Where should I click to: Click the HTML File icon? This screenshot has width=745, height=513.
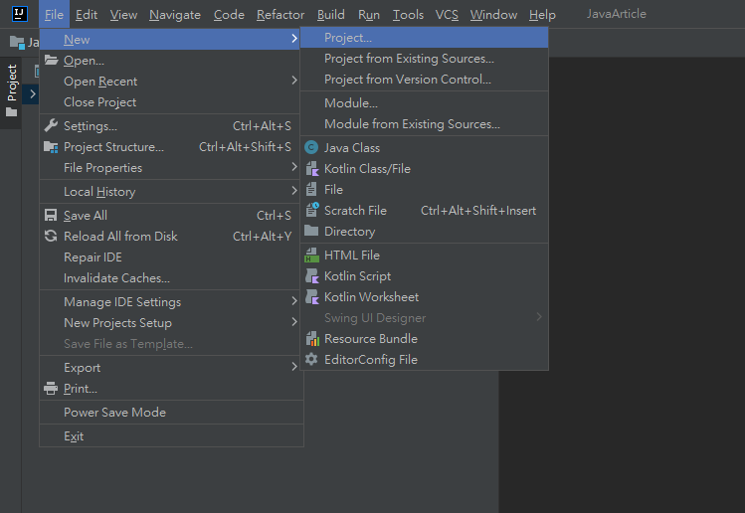click(311, 256)
